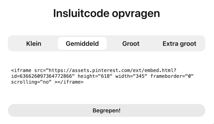The width and height of the screenshot is (214, 124).
Task: Select the Gemiddeld size tab
Action: [x=82, y=44]
